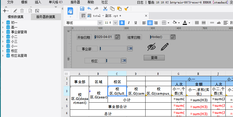Switch to 模板数据集 tab

(16, 17)
